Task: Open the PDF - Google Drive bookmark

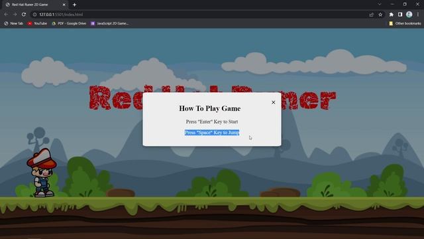Action: pyautogui.click(x=69, y=24)
